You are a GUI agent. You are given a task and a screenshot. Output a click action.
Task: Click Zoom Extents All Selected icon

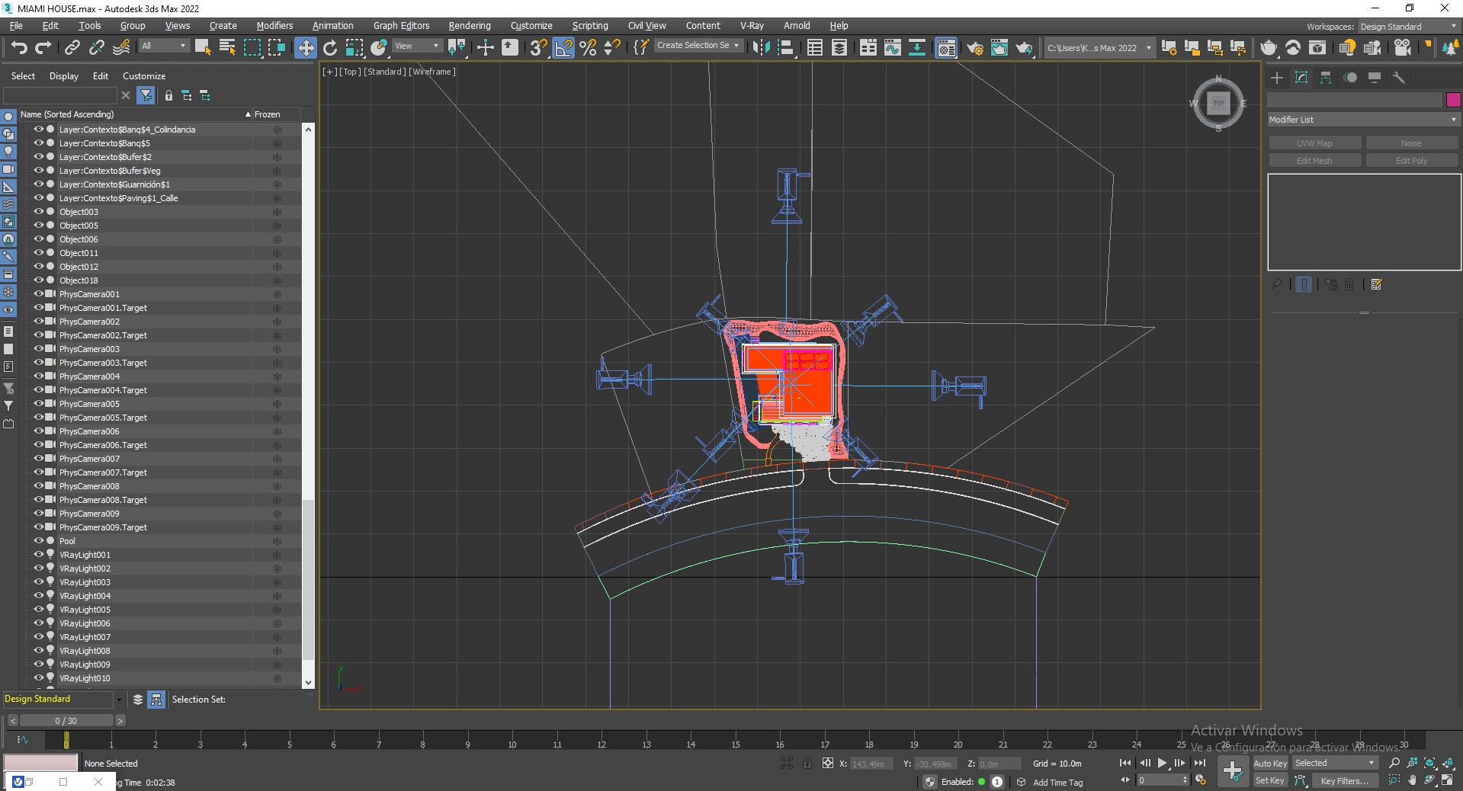(x=1448, y=763)
